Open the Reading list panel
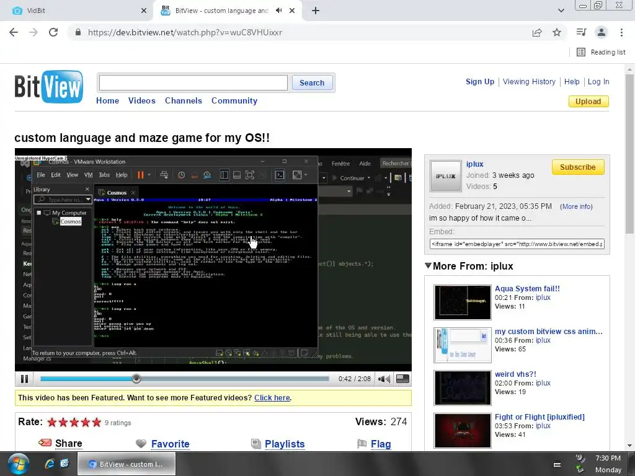 (601, 52)
